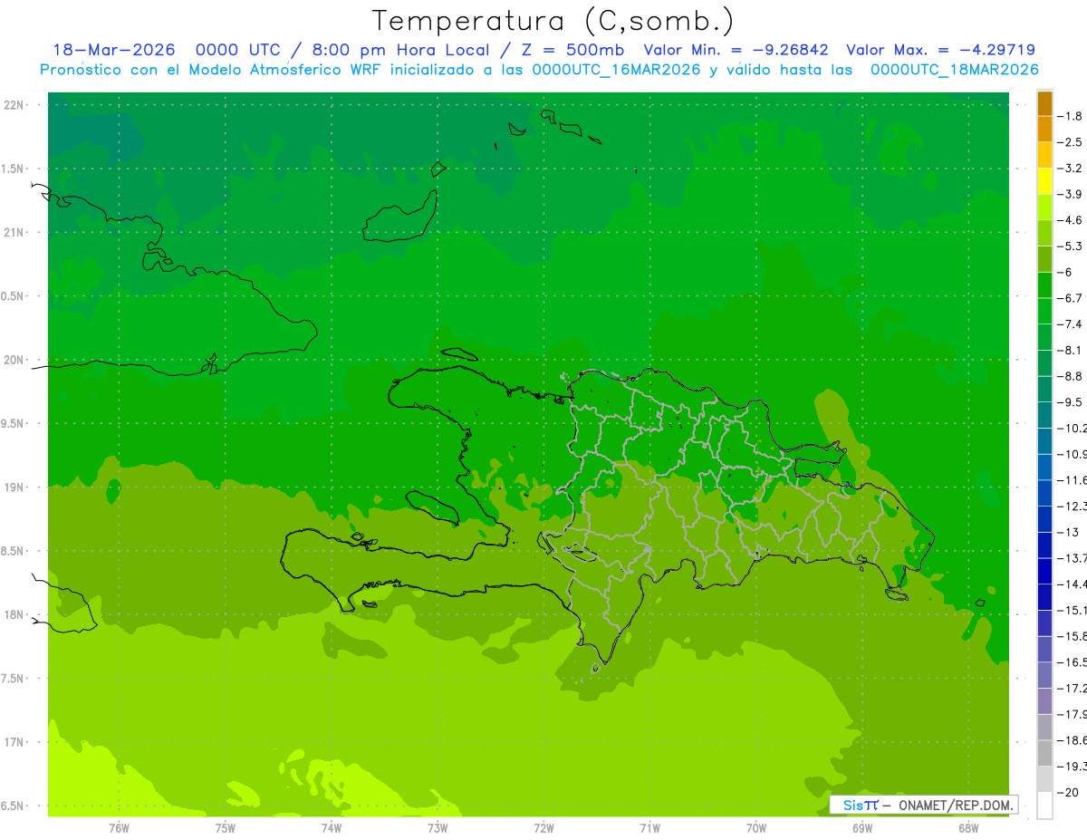The height and width of the screenshot is (840, 1087).
Task: Click the '70W' longitude axis label
Action: click(x=756, y=828)
